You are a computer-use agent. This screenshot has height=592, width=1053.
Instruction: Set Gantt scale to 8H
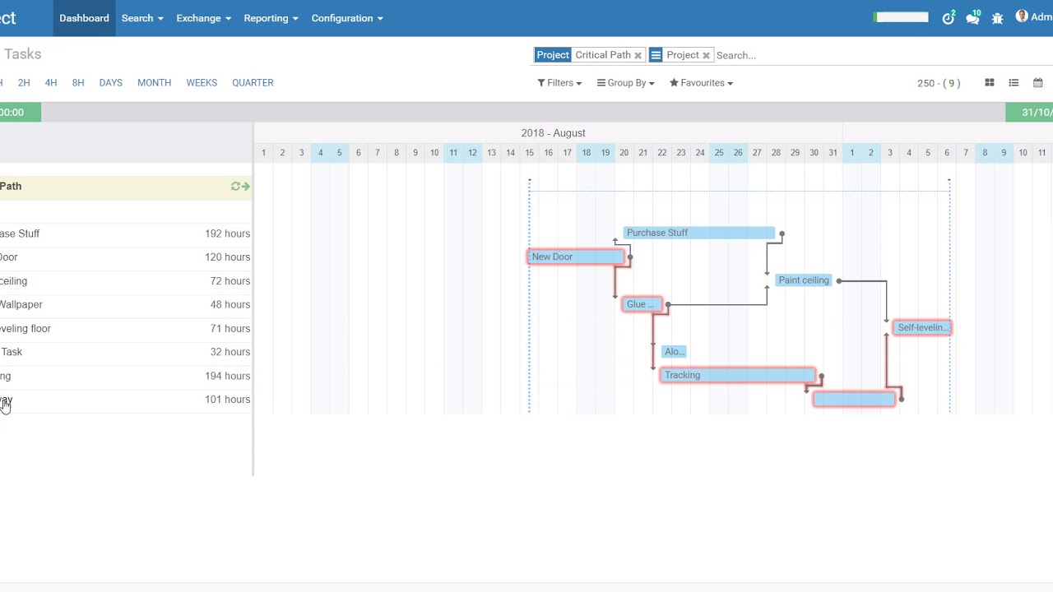[78, 83]
